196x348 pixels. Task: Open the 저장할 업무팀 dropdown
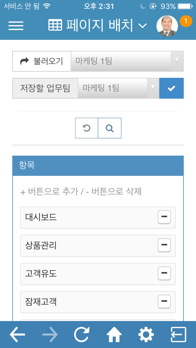point(119,88)
